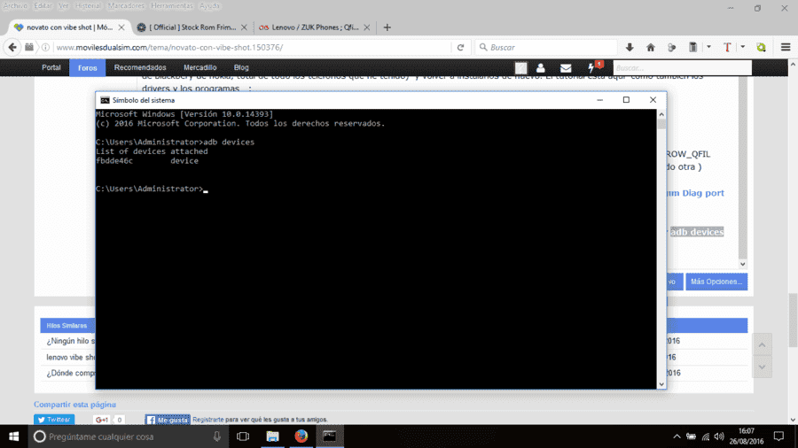Click the red T toolbar icon
The width and height of the screenshot is (798, 448).
tap(727, 47)
